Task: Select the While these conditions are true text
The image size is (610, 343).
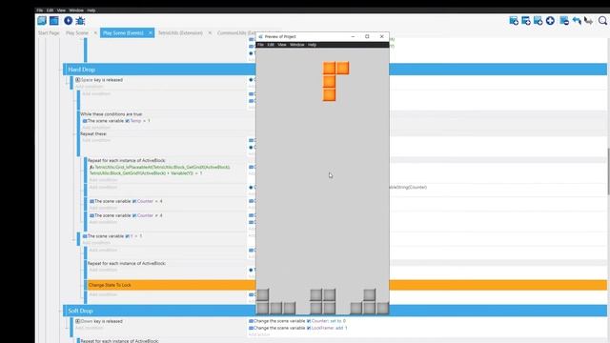Action: click(x=112, y=114)
